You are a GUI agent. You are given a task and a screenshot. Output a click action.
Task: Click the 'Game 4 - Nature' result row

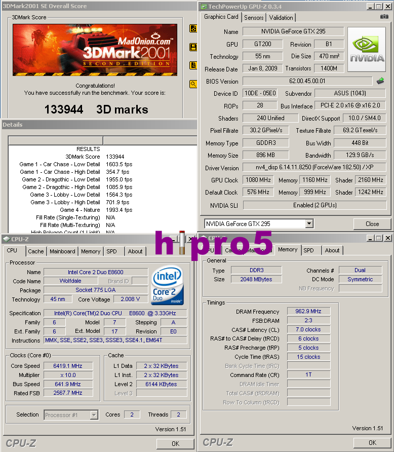(x=96, y=210)
